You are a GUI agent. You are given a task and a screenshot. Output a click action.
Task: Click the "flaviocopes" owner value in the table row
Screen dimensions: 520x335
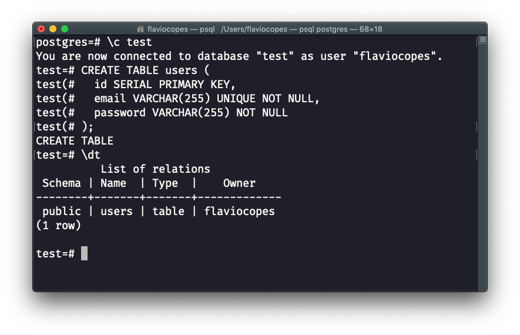pos(239,212)
